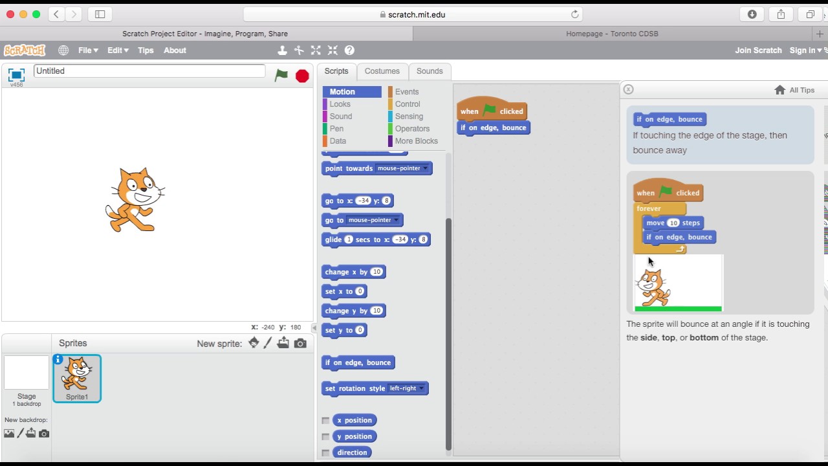Viewport: 828px width, 466px height.
Task: Open the Tips menu item
Action: pos(146,50)
